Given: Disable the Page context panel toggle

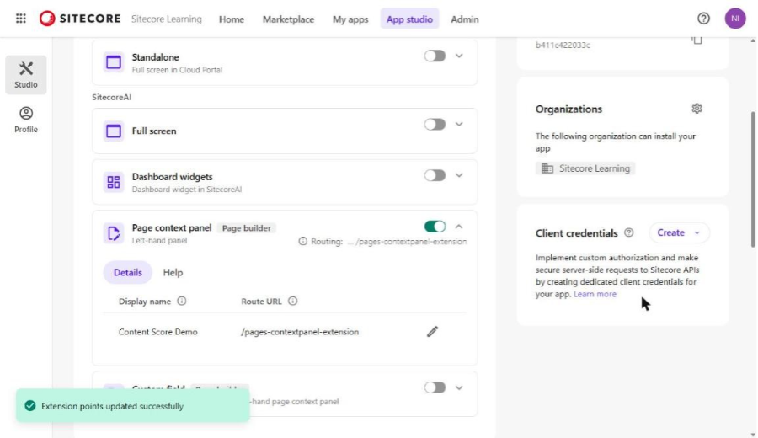Looking at the screenshot, I should point(435,227).
